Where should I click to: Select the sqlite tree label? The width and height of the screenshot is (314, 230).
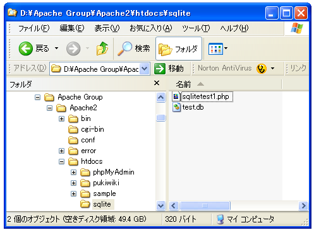click(x=103, y=204)
